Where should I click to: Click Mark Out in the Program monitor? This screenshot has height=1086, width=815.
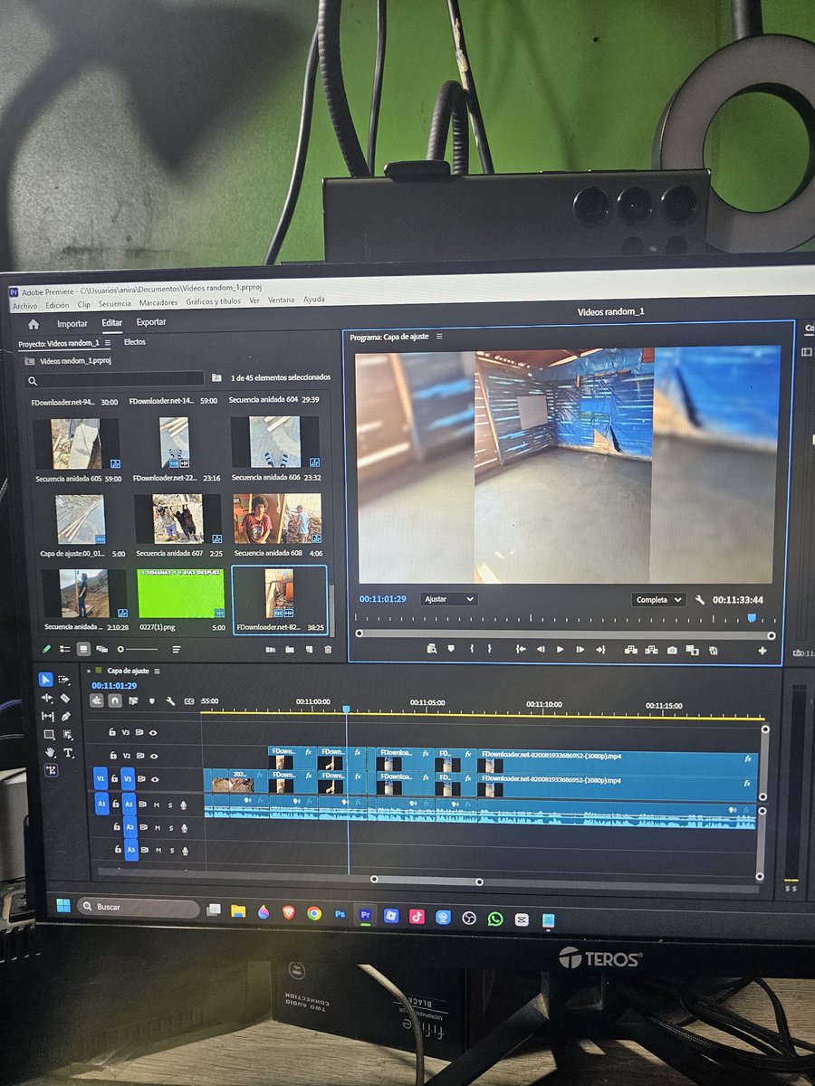pos(490,649)
